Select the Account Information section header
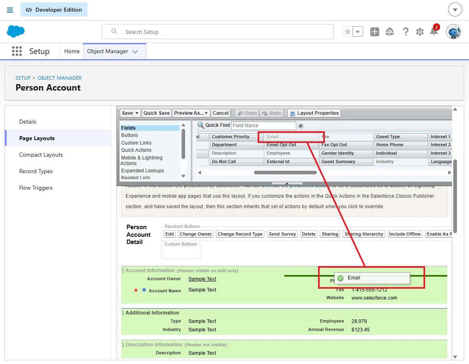This screenshot has width=469, height=364. [x=149, y=271]
